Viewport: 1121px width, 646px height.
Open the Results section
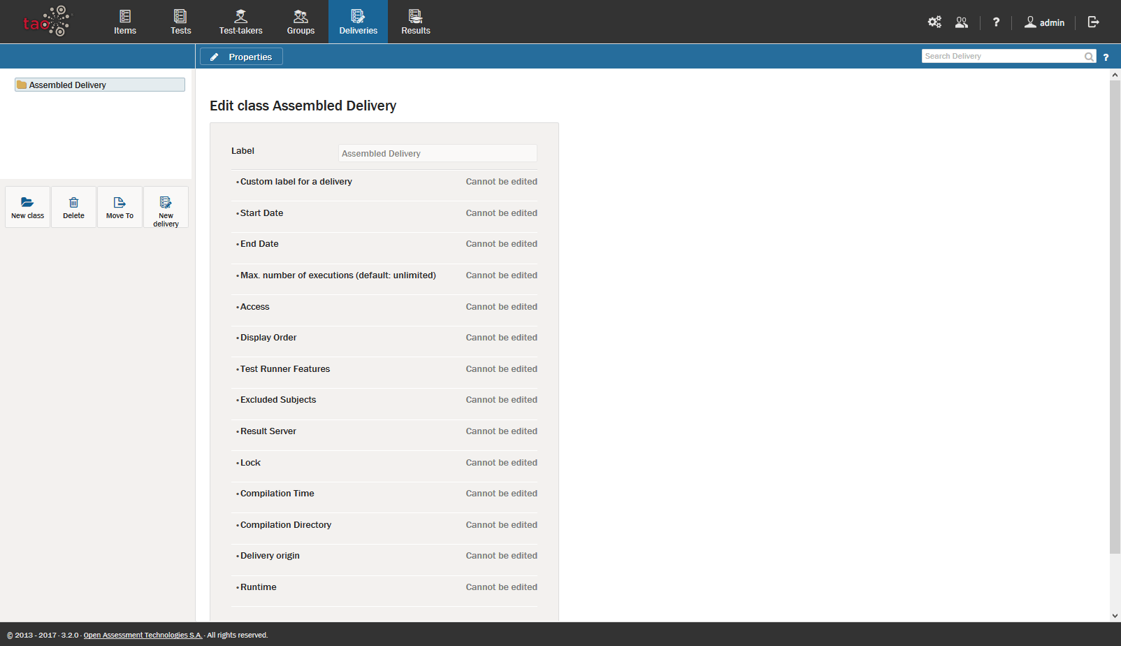[x=415, y=22]
